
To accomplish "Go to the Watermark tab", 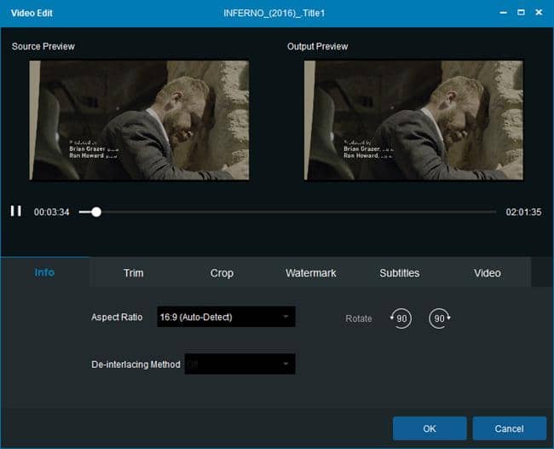I will tap(311, 273).
